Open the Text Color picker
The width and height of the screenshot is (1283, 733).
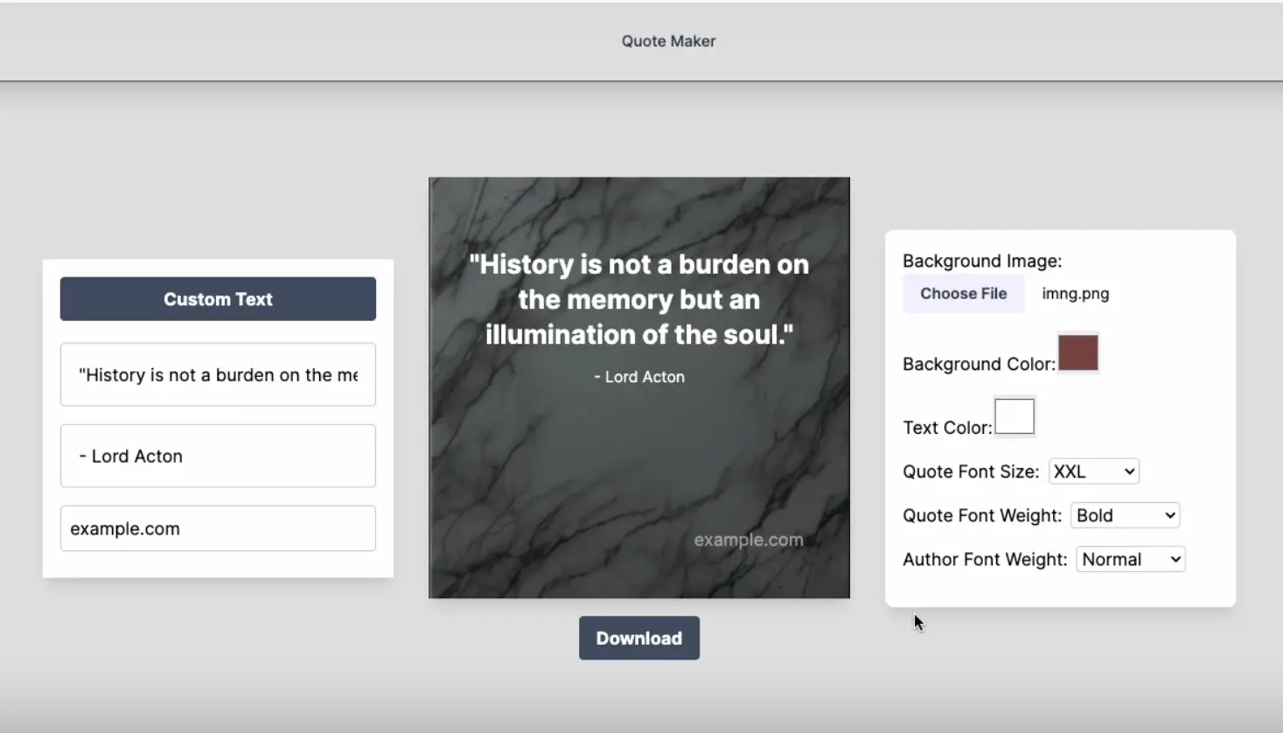click(1014, 416)
